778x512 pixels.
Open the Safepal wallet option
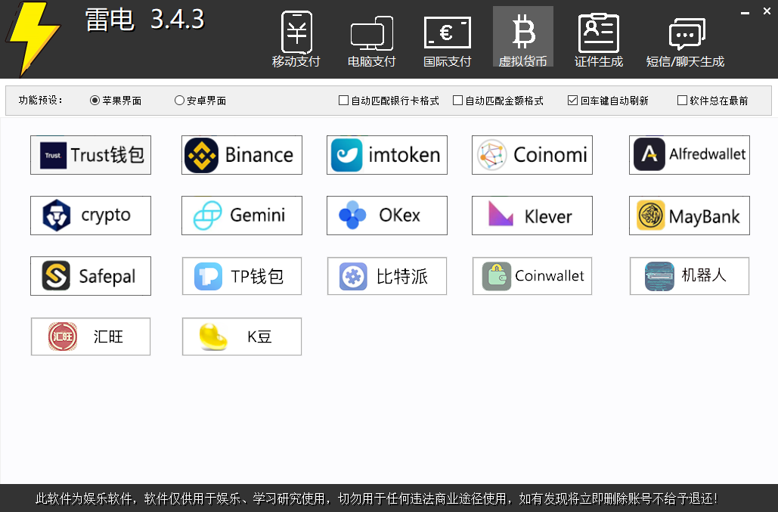click(91, 276)
